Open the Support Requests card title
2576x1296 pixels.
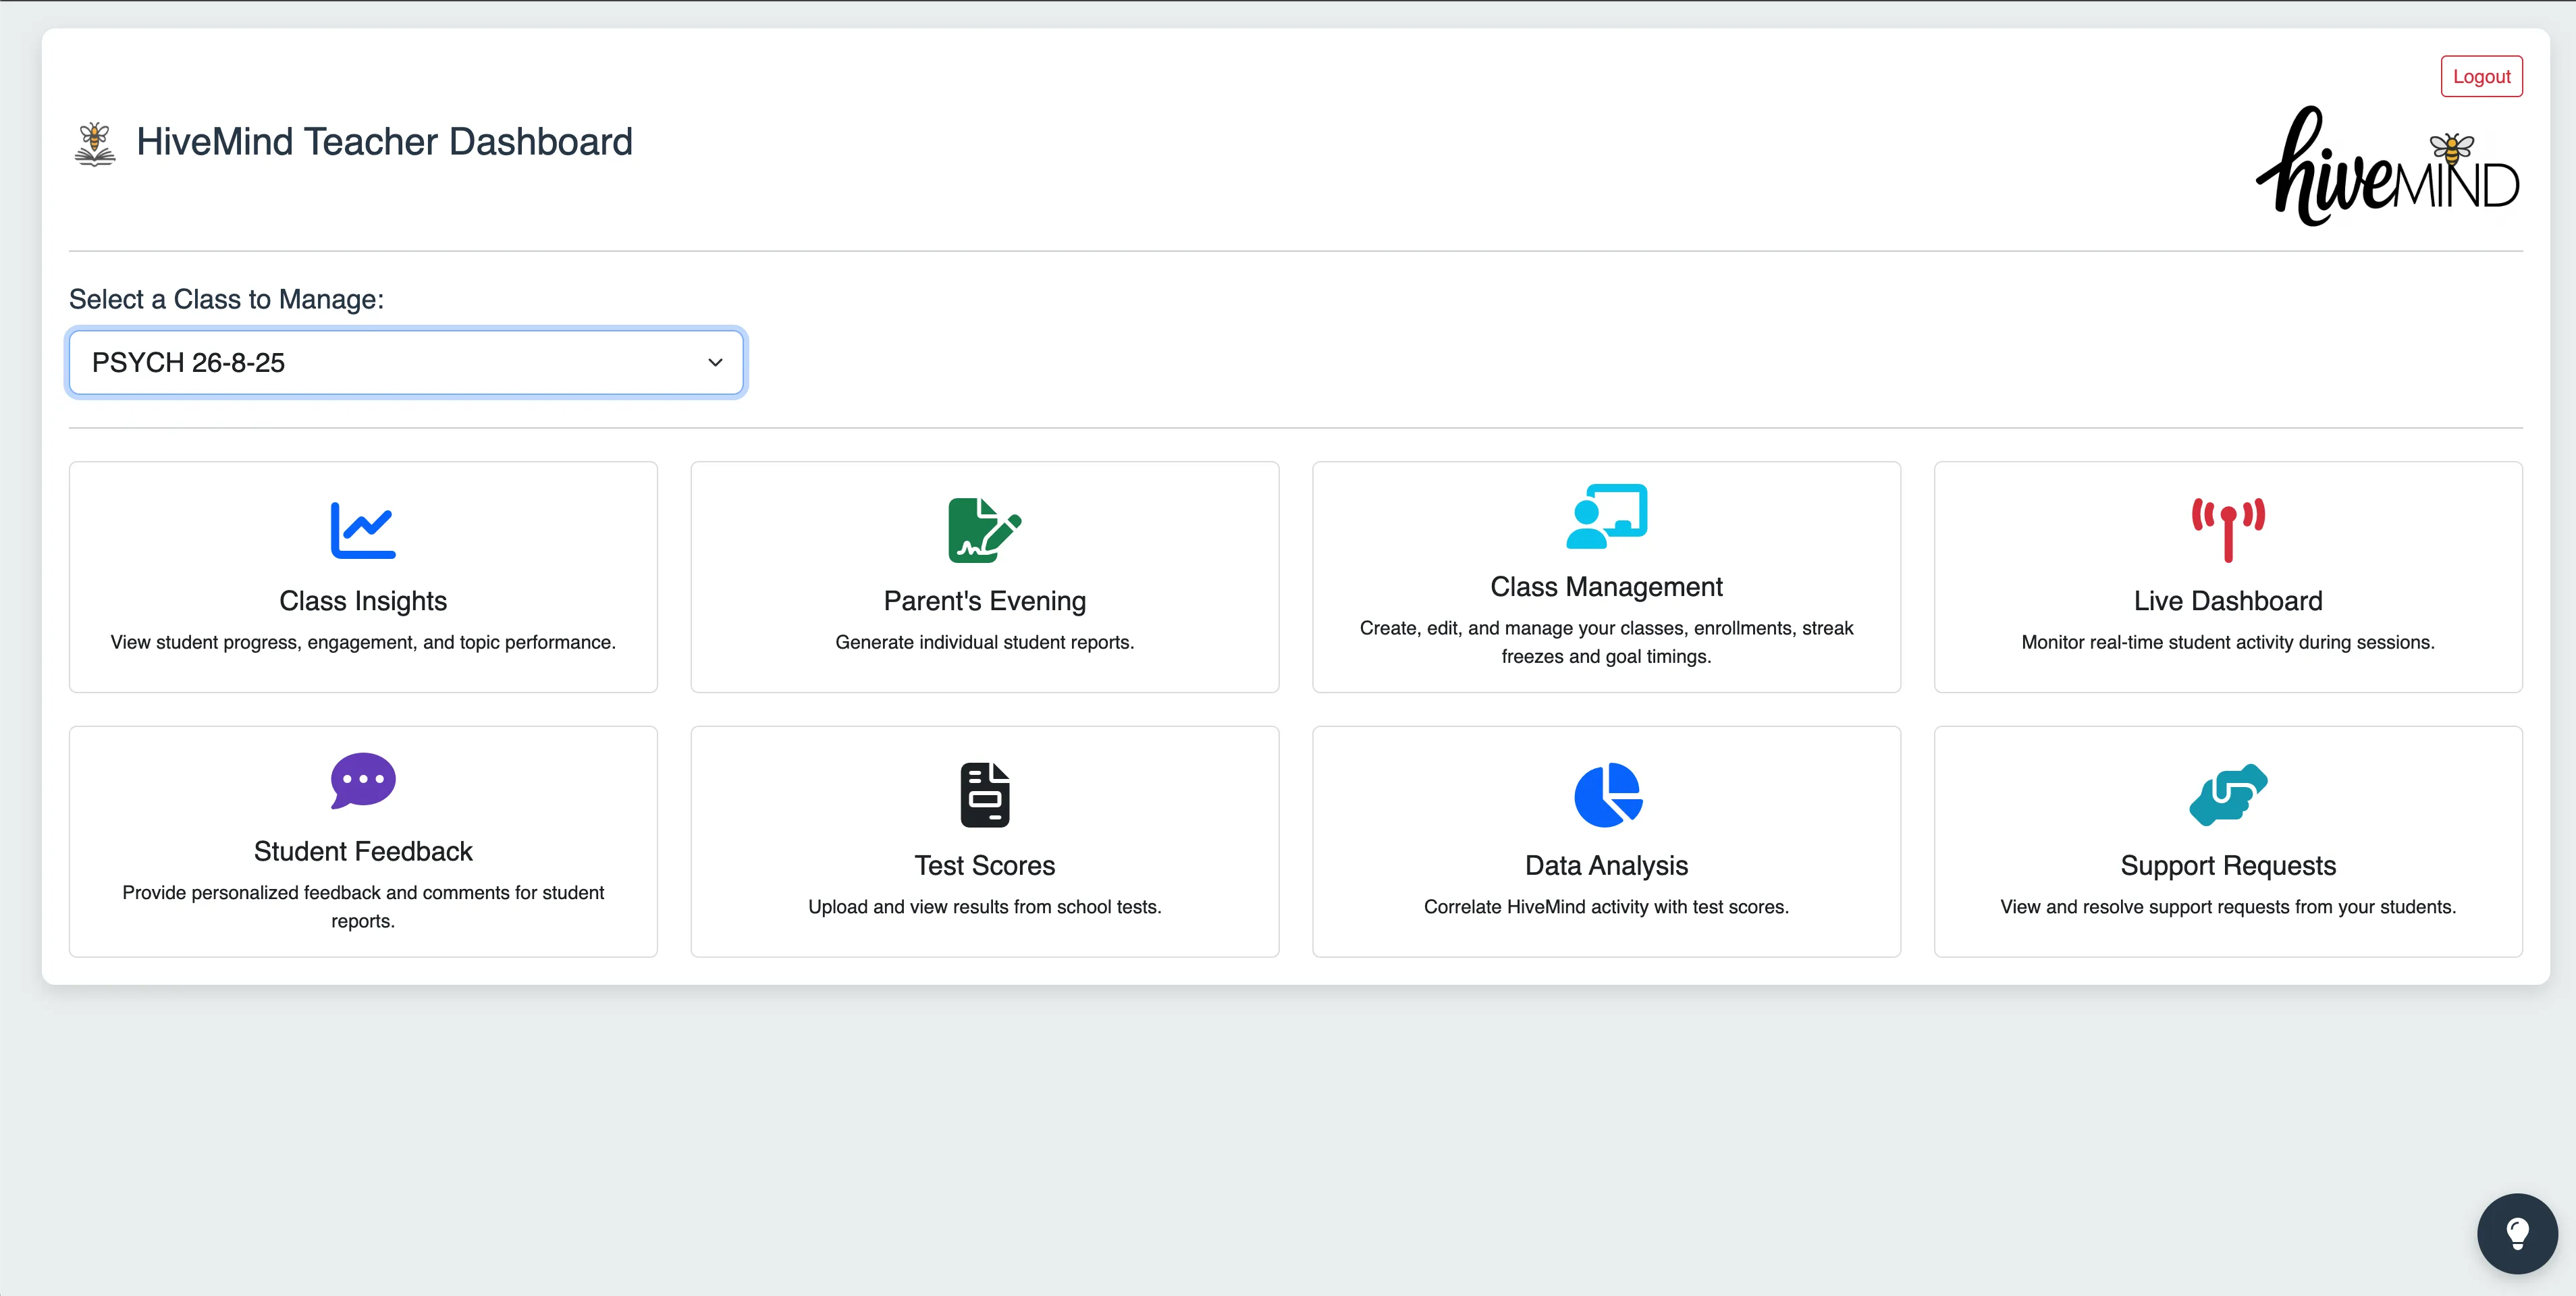2228,865
